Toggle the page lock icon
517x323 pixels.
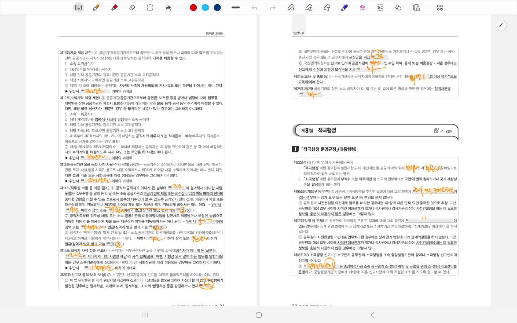(417, 8)
